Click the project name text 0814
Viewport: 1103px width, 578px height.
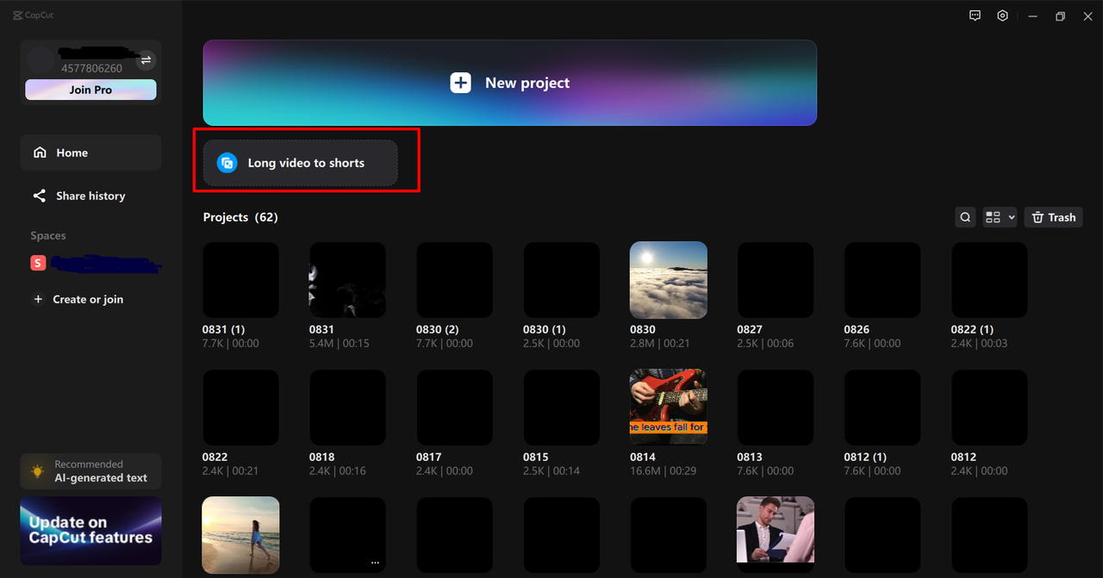click(x=643, y=457)
